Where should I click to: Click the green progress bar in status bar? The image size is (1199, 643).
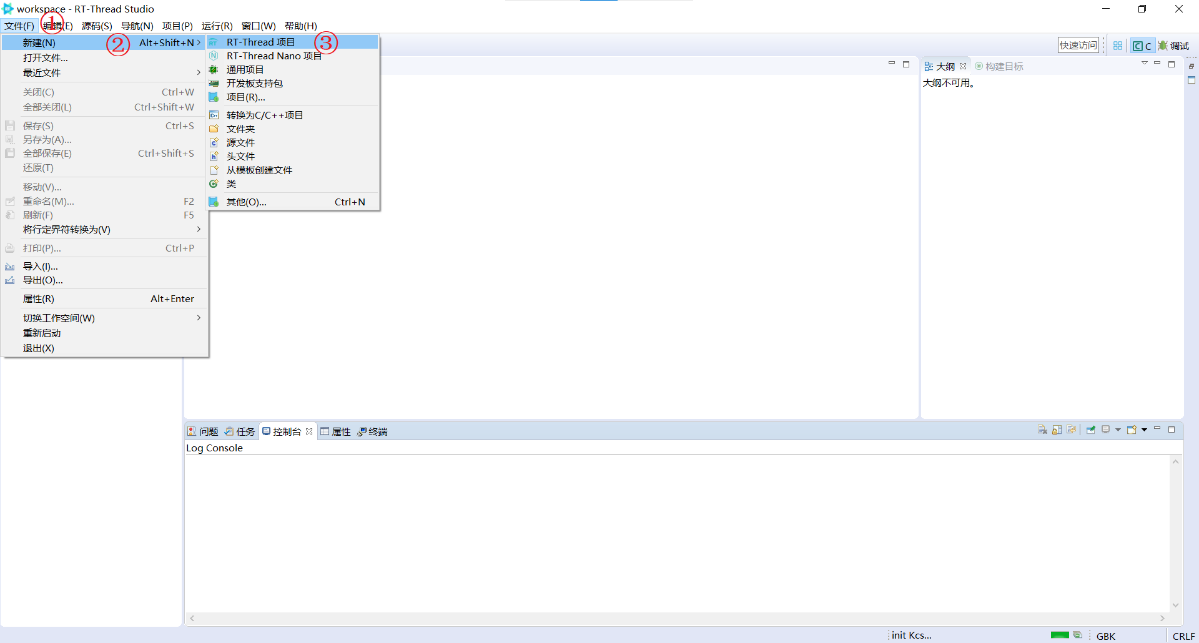1060,635
